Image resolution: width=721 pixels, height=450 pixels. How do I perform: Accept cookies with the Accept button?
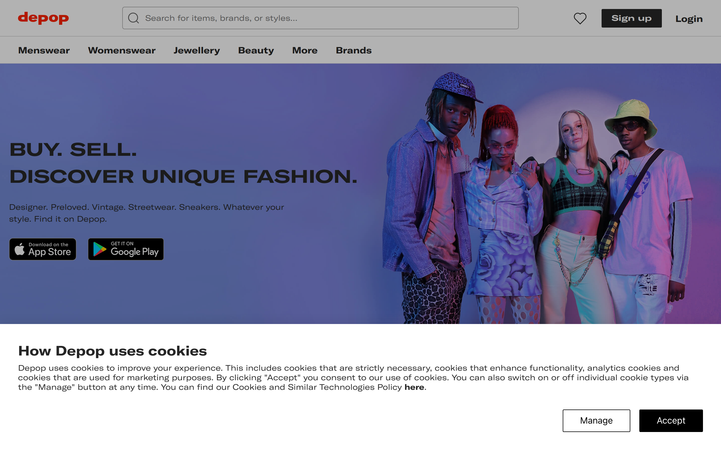[x=671, y=420]
